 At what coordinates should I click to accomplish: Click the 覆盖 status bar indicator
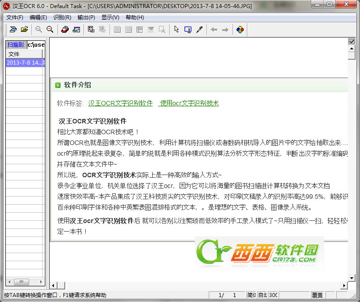coord(317,295)
